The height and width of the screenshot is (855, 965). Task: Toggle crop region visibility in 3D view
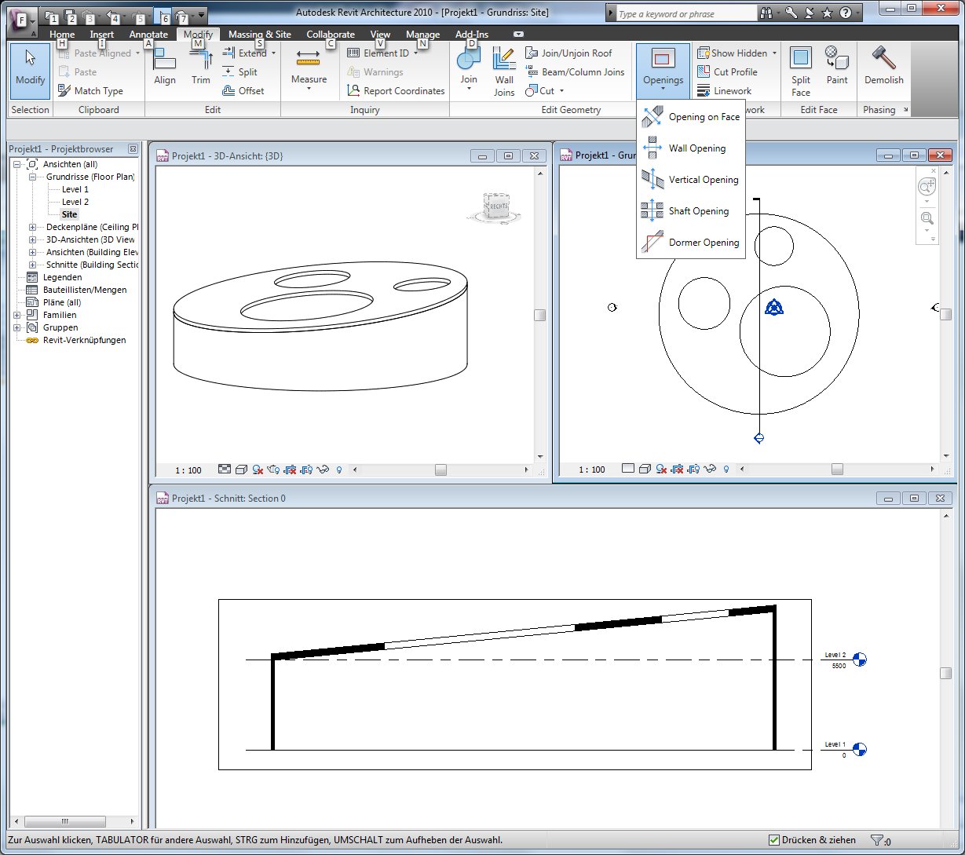pos(307,470)
